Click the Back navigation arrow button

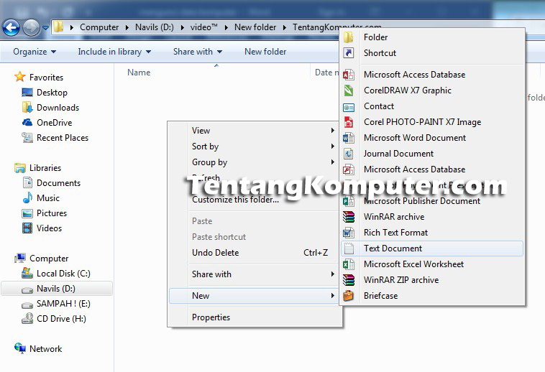11,27
